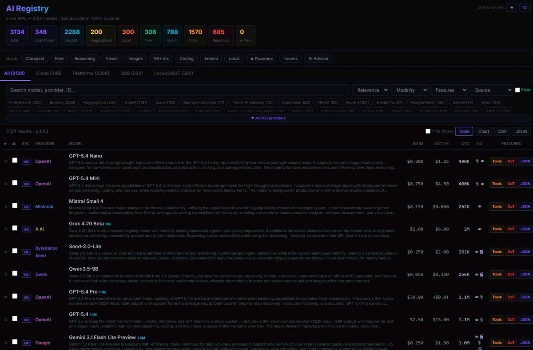533x350 pixels.
Task: Select the Mistral Small 4 row checkbox
Action: coord(15,205)
